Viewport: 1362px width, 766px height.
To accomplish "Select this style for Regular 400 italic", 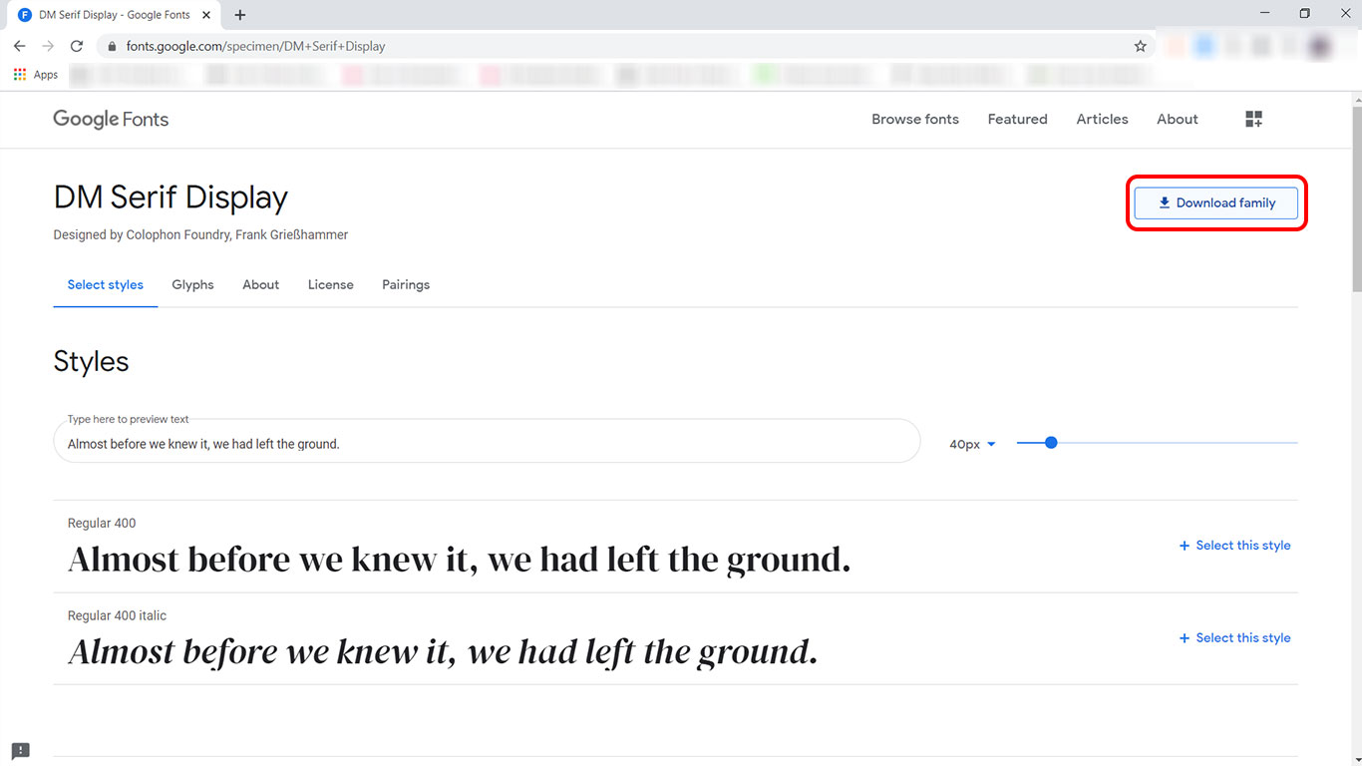I will tap(1234, 638).
